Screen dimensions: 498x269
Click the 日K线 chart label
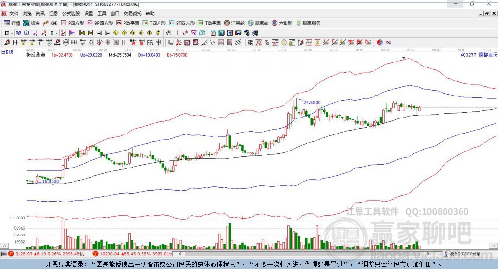pos(7,52)
